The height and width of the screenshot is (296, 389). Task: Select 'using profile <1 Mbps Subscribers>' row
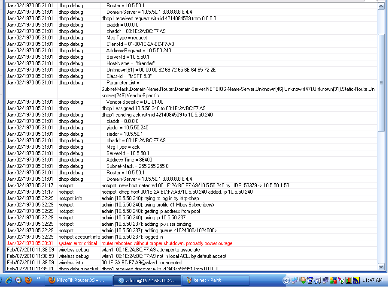tap(191, 205)
